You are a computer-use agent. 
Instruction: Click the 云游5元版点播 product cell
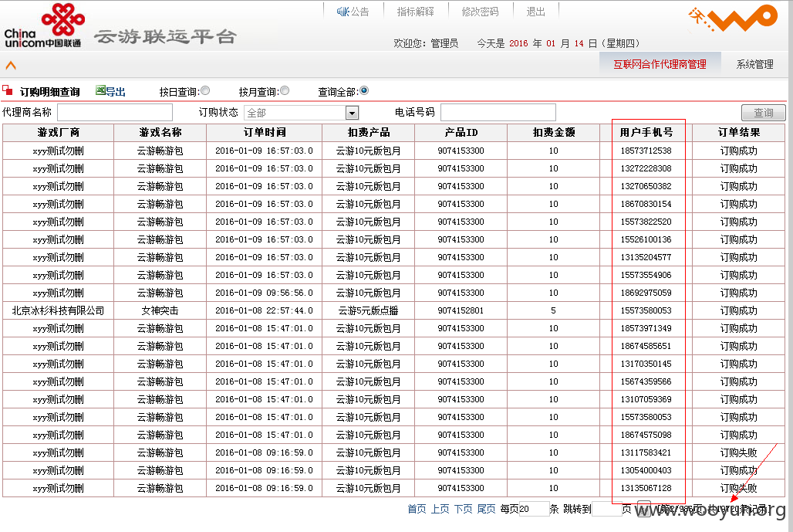tap(369, 311)
